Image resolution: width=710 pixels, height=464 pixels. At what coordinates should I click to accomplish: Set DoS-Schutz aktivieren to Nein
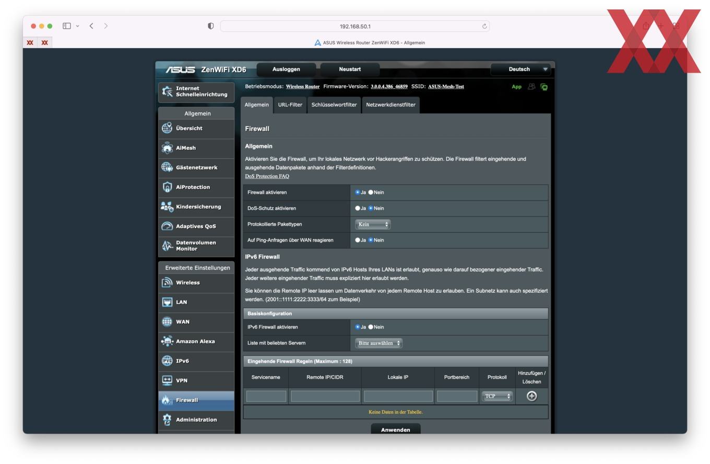[371, 208]
